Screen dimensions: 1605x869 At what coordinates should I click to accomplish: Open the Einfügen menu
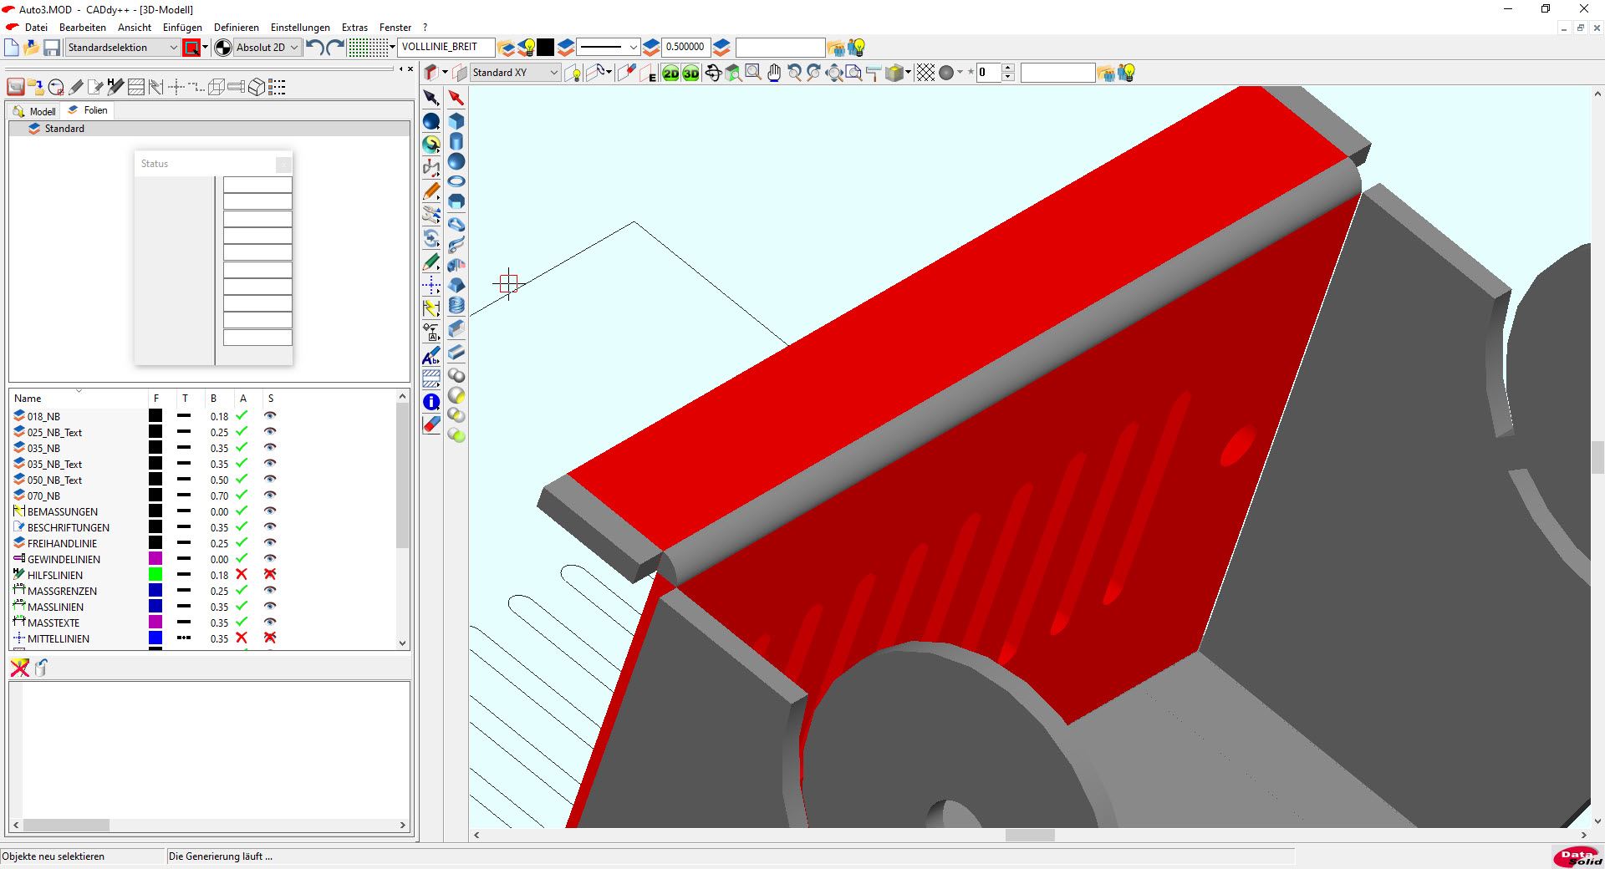tap(182, 28)
